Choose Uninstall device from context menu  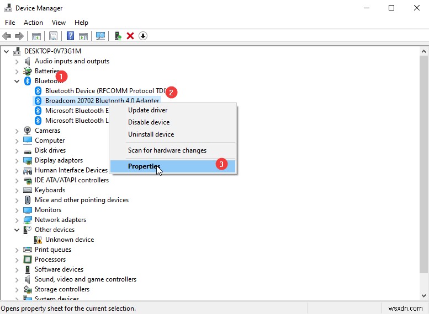(173, 134)
